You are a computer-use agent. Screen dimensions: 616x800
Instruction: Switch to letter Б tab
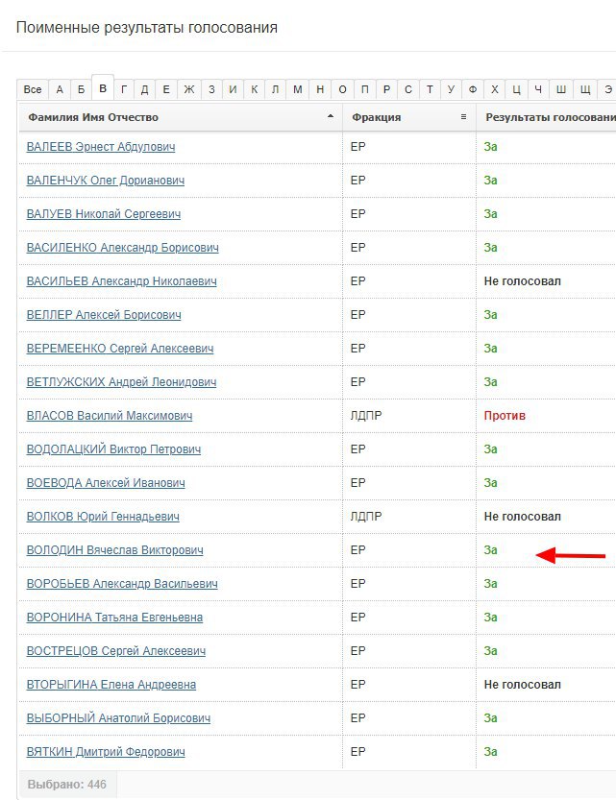coord(81,89)
